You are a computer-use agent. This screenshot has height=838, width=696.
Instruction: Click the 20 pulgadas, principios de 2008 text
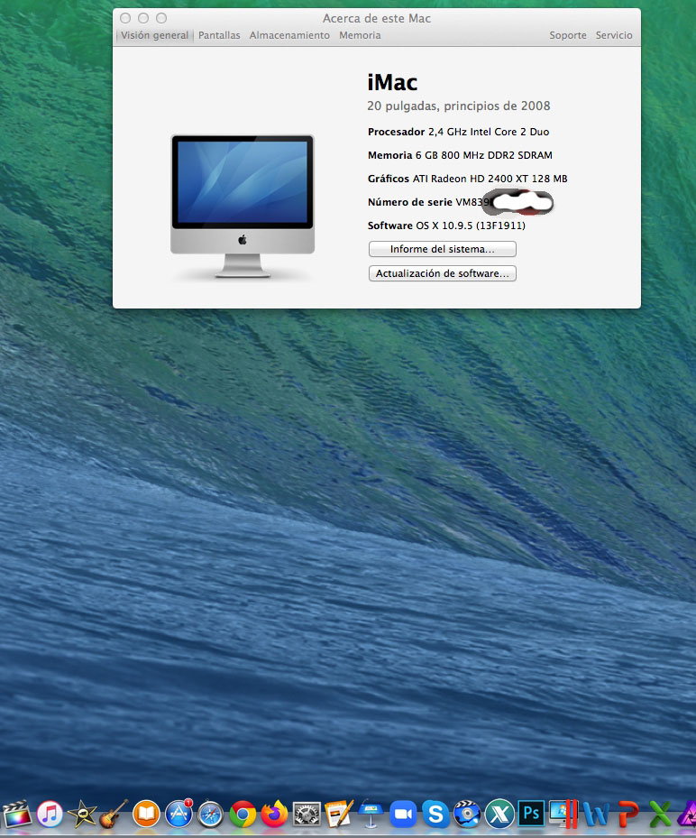click(458, 106)
